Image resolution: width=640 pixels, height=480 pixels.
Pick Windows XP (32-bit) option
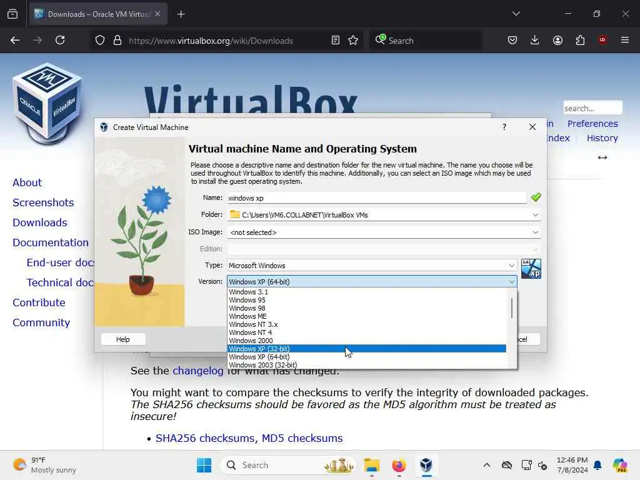point(367,349)
